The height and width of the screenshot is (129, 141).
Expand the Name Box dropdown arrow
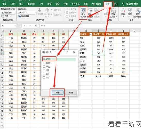coord(15,26)
